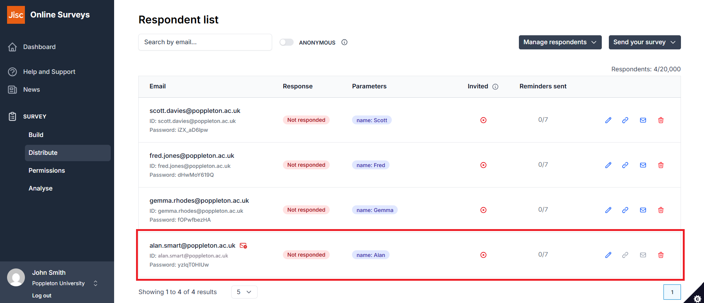704x303 pixels.
Task: Expand Send your survey dropdown
Action: point(644,42)
